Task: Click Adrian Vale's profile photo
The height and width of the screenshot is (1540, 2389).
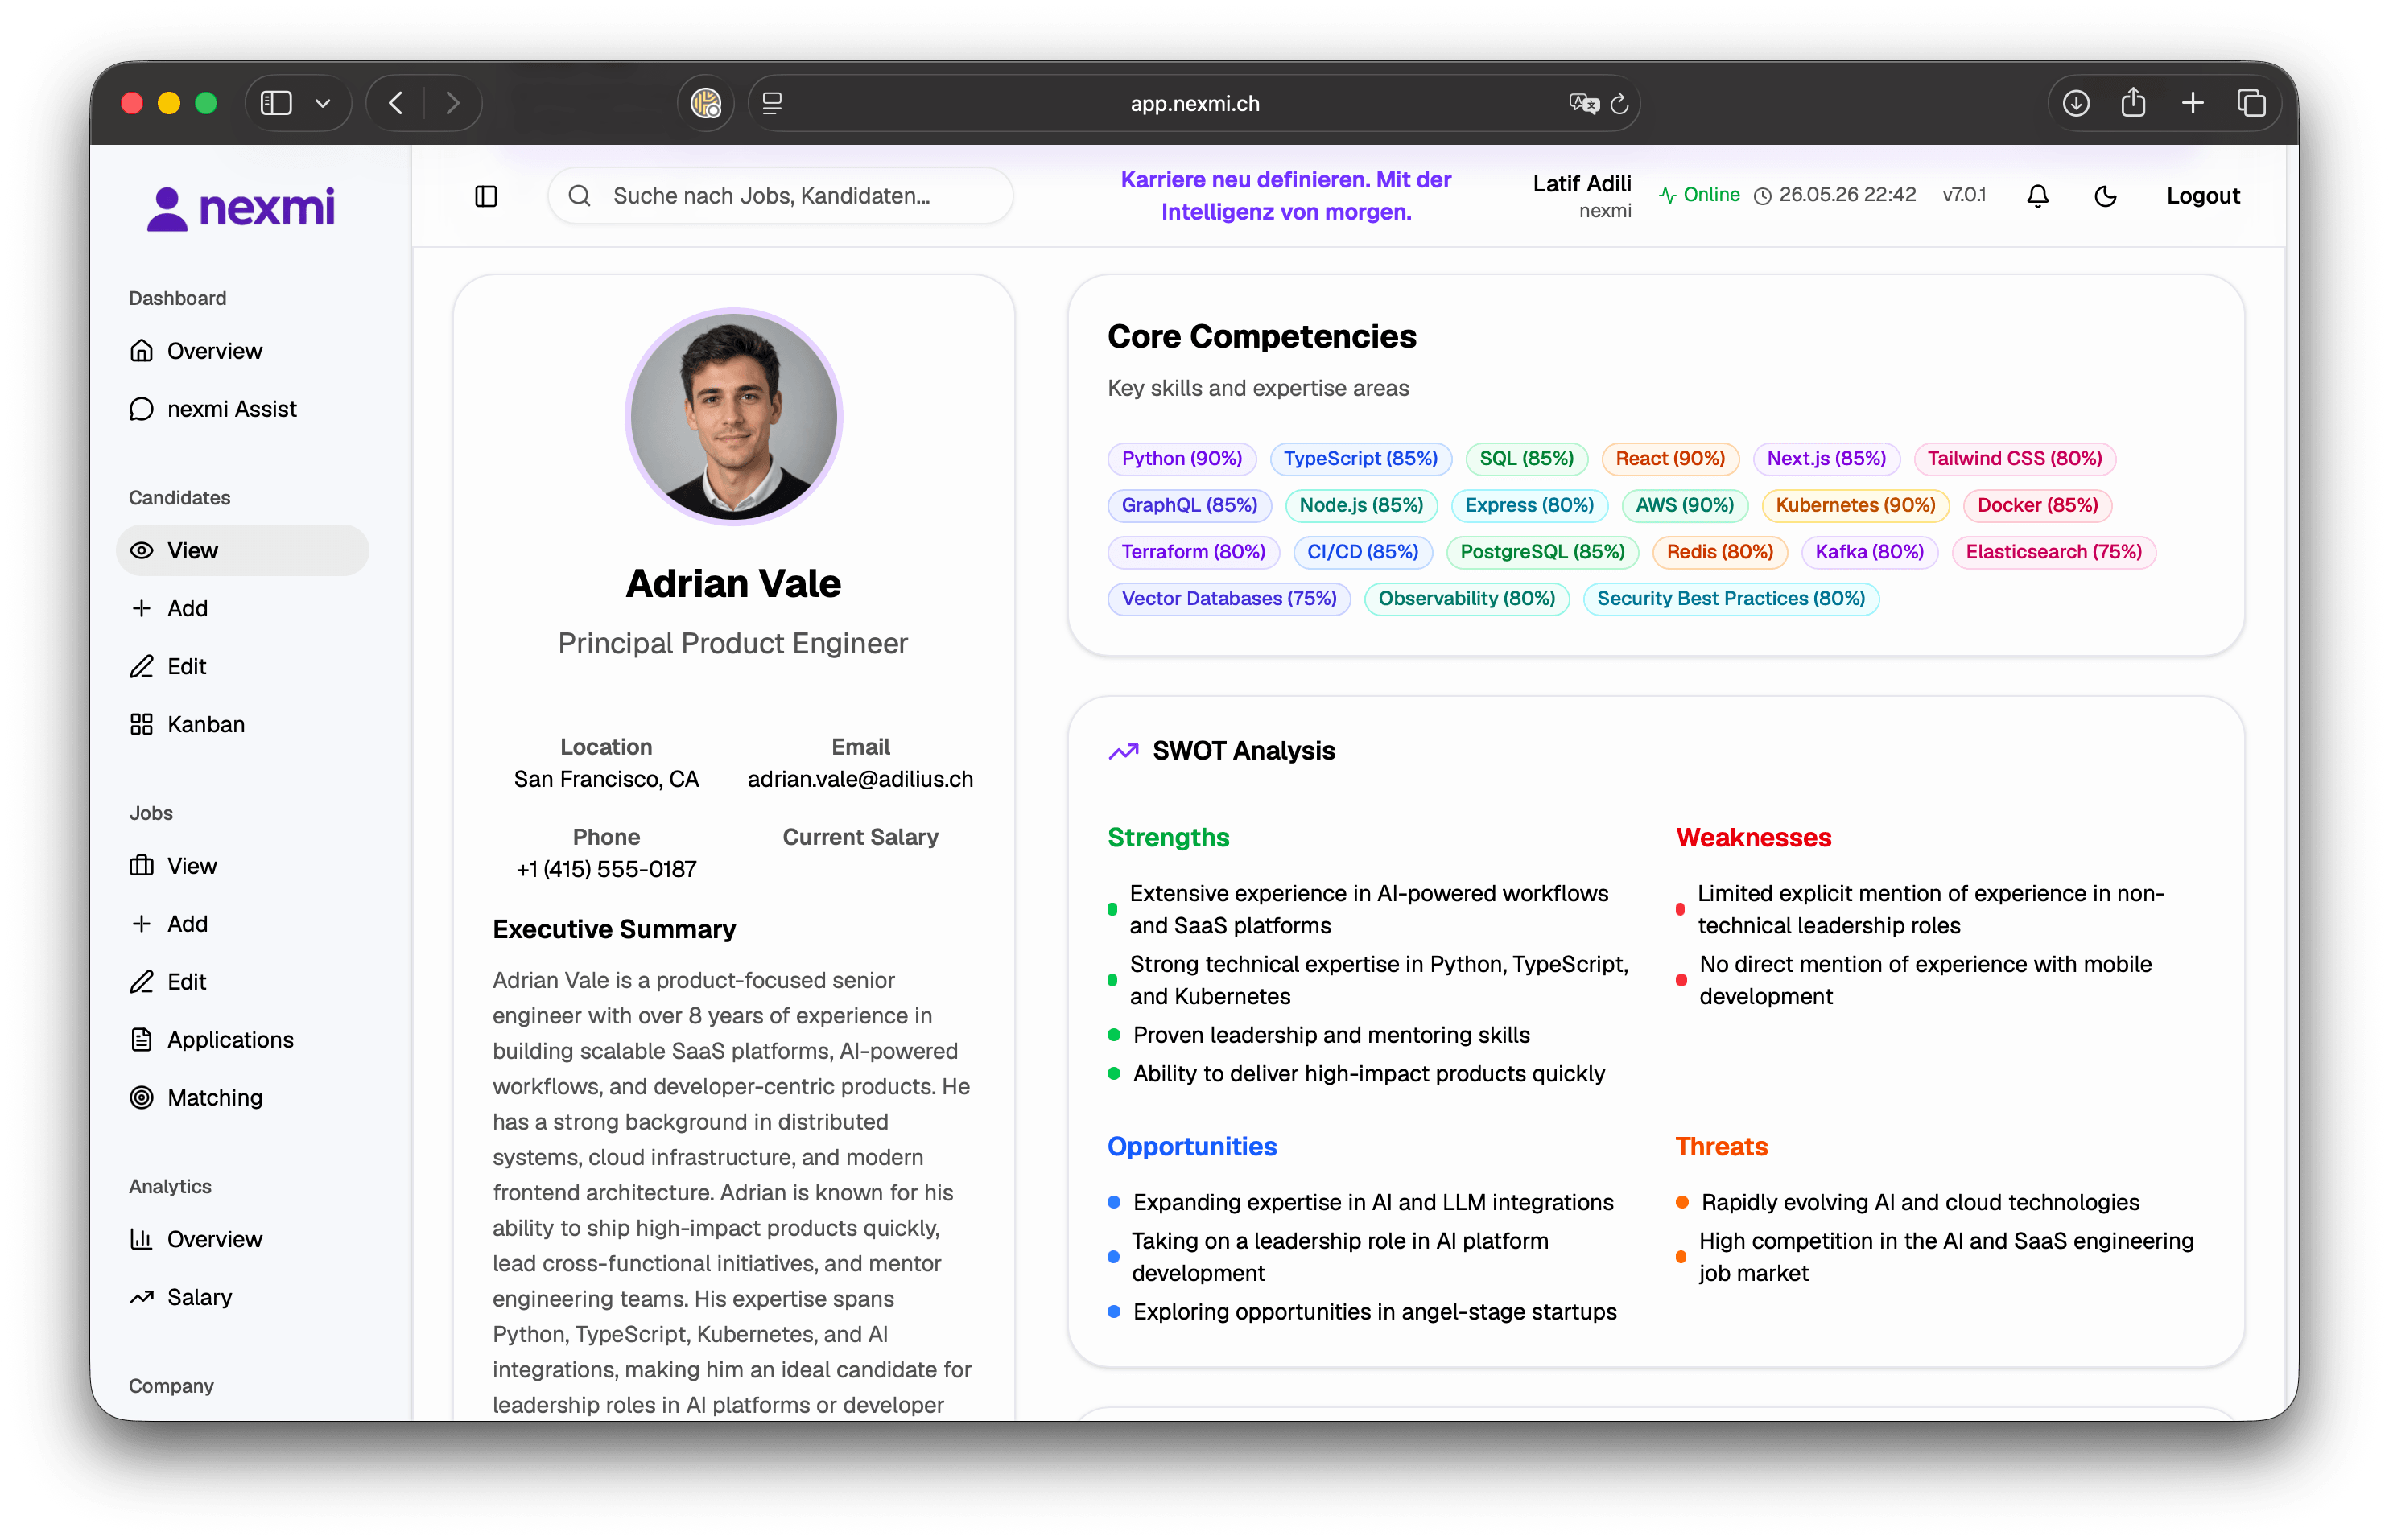Action: 733,417
